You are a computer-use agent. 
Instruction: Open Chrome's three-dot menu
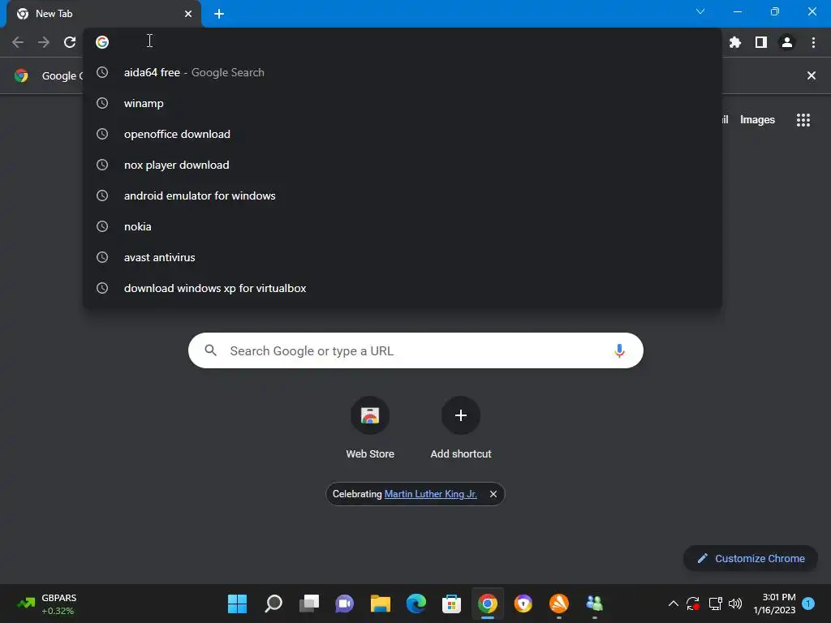813,42
